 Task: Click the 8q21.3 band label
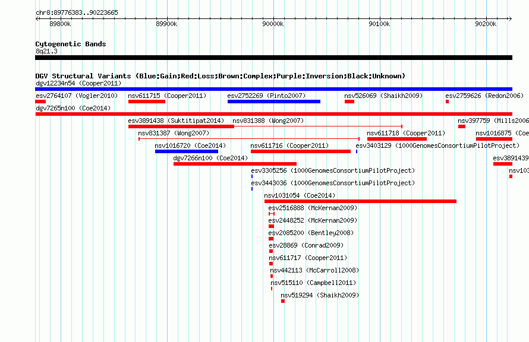point(46,51)
